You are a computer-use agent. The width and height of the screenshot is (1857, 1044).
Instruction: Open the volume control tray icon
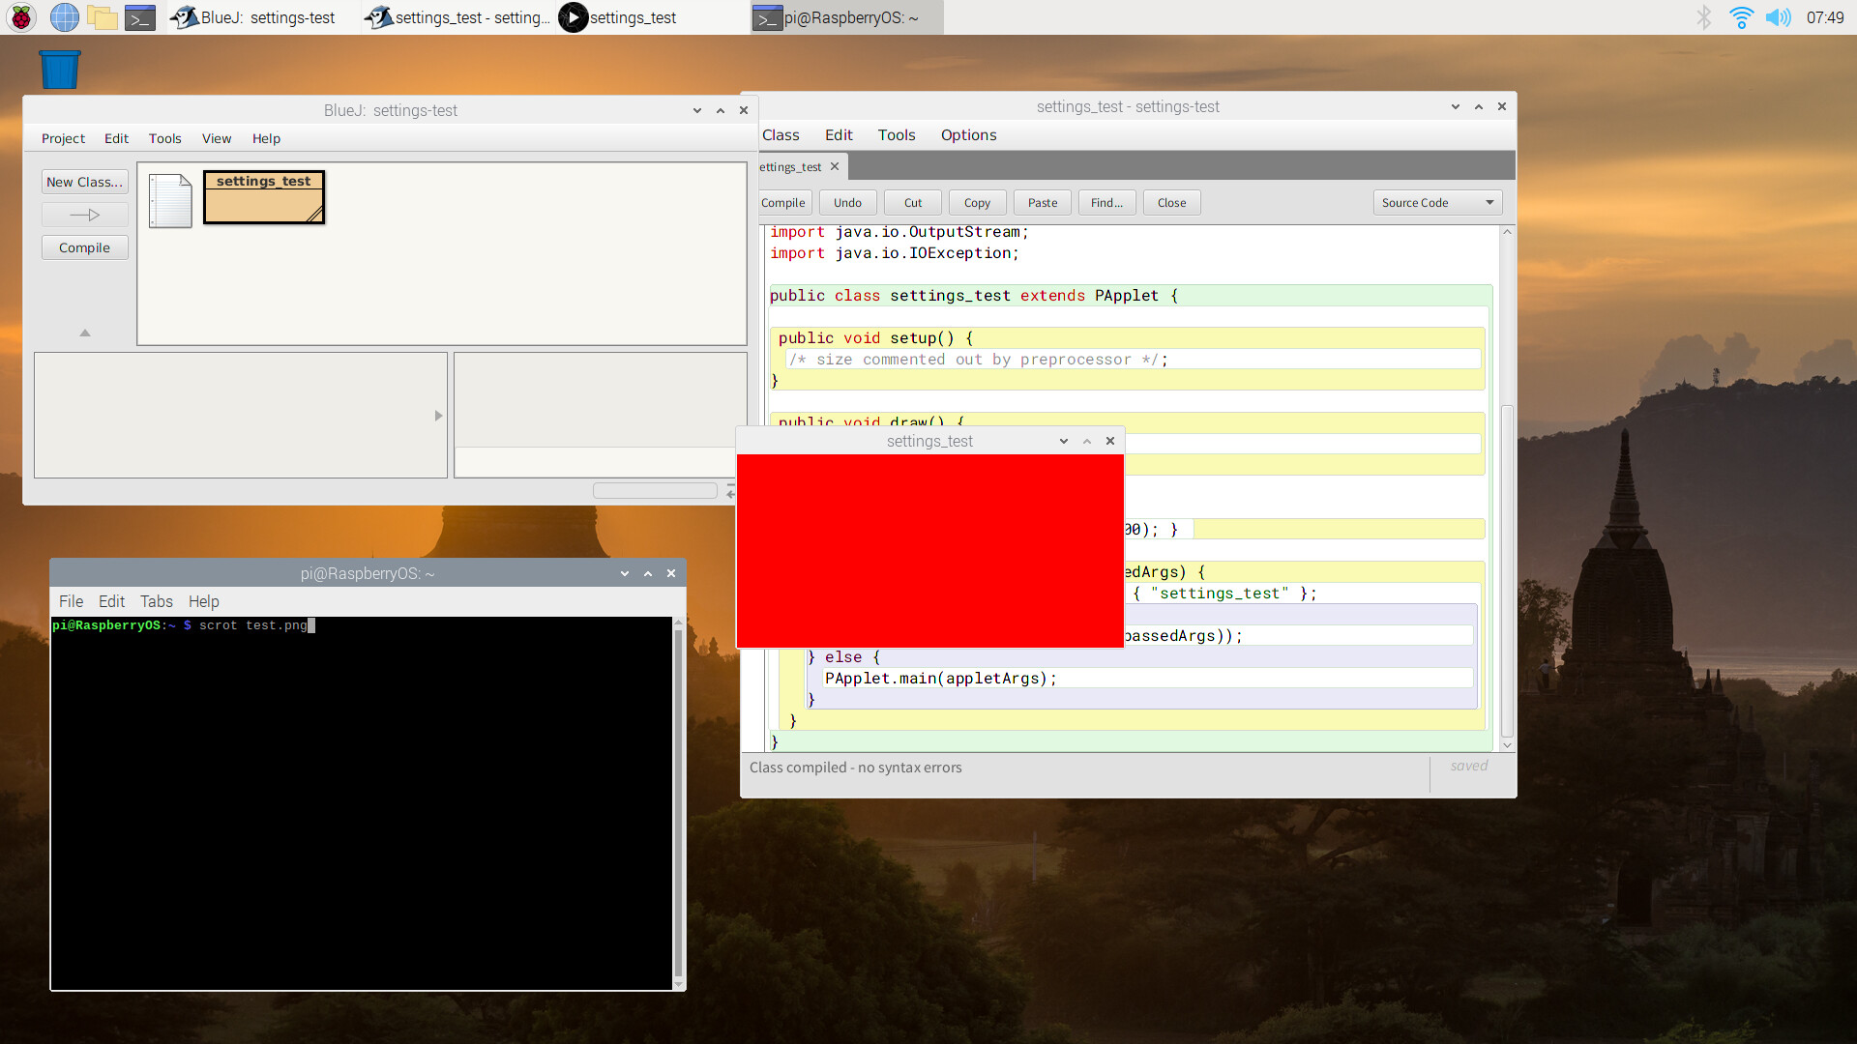[1778, 17]
